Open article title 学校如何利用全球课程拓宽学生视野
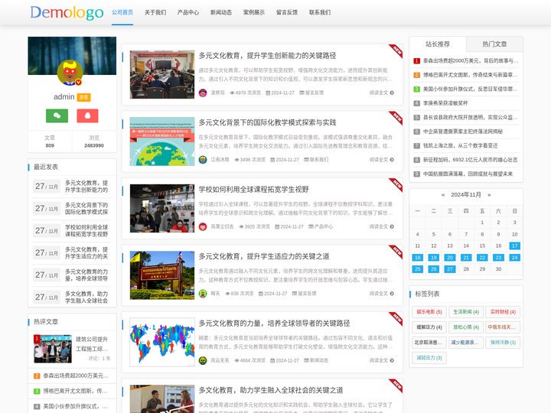Image resolution: width=551 pixels, height=413 pixels. (254, 190)
